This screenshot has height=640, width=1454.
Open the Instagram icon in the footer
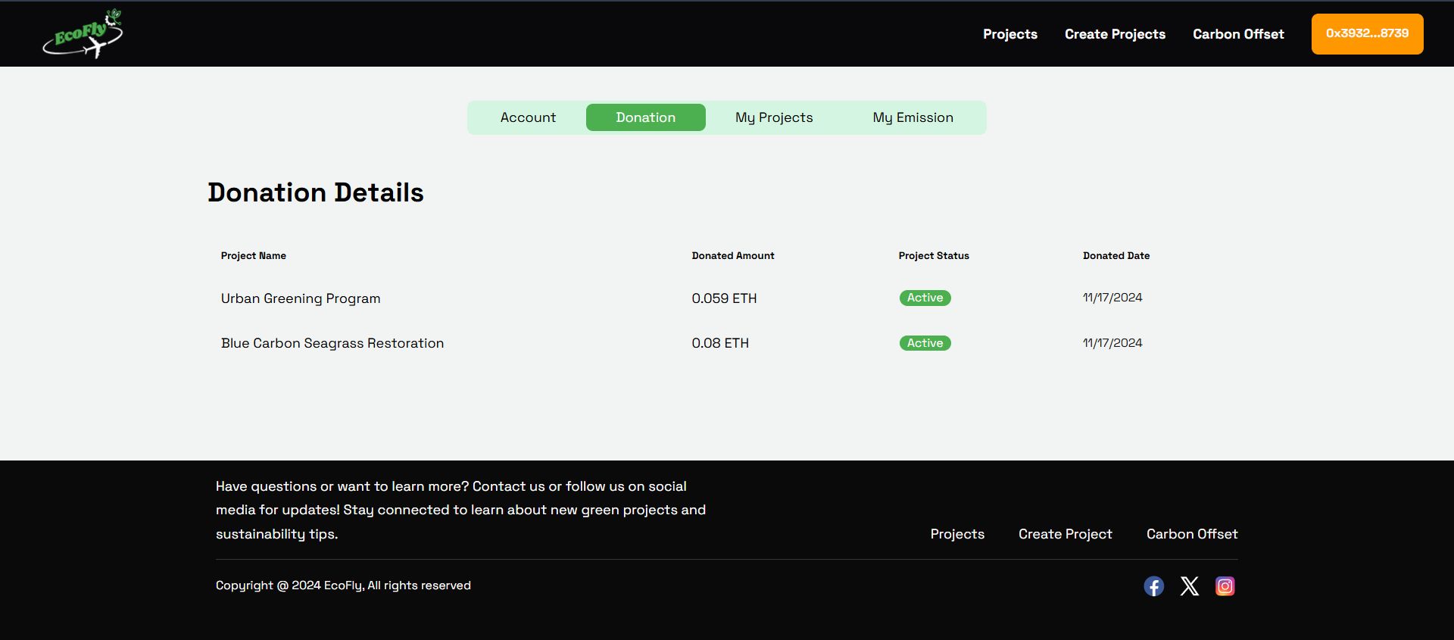[1225, 586]
